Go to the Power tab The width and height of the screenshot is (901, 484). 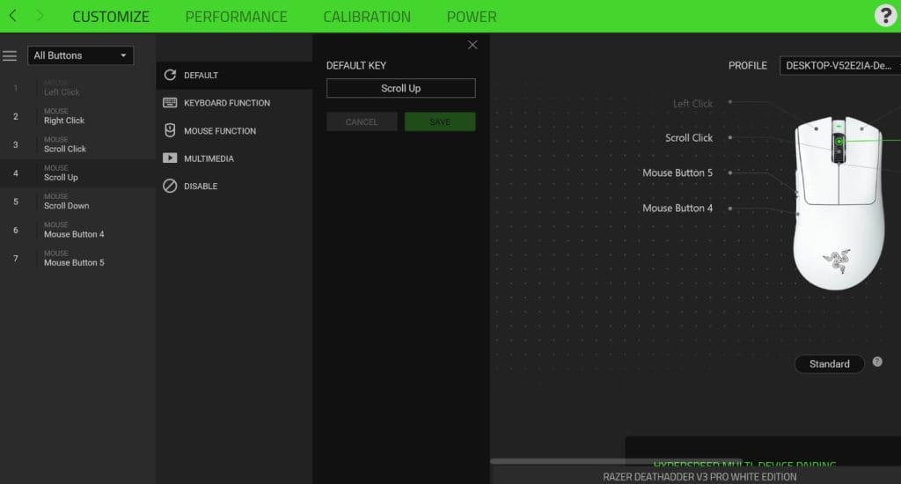(471, 17)
